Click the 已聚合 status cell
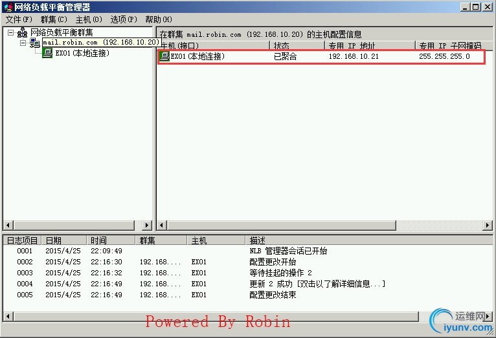Screen dimensions: 496x338 286,56
